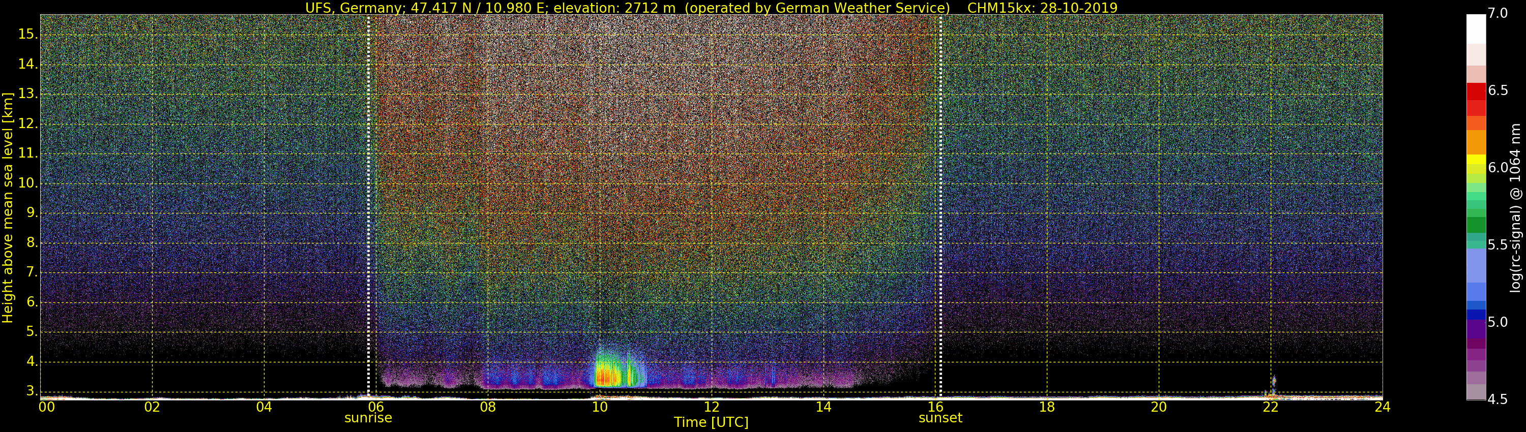1526x432 pixels.
Task: Click the white dotted sunset line
Action: tap(940, 205)
